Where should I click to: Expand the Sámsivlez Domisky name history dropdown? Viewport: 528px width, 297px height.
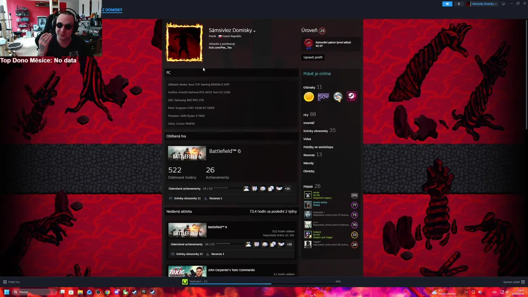coord(255,31)
